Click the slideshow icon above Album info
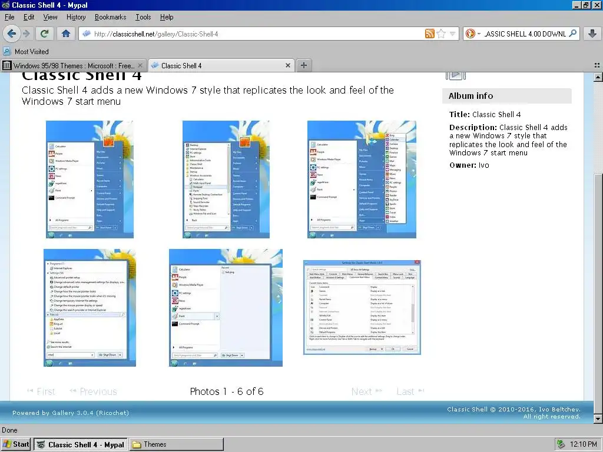The width and height of the screenshot is (603, 452). 456,75
